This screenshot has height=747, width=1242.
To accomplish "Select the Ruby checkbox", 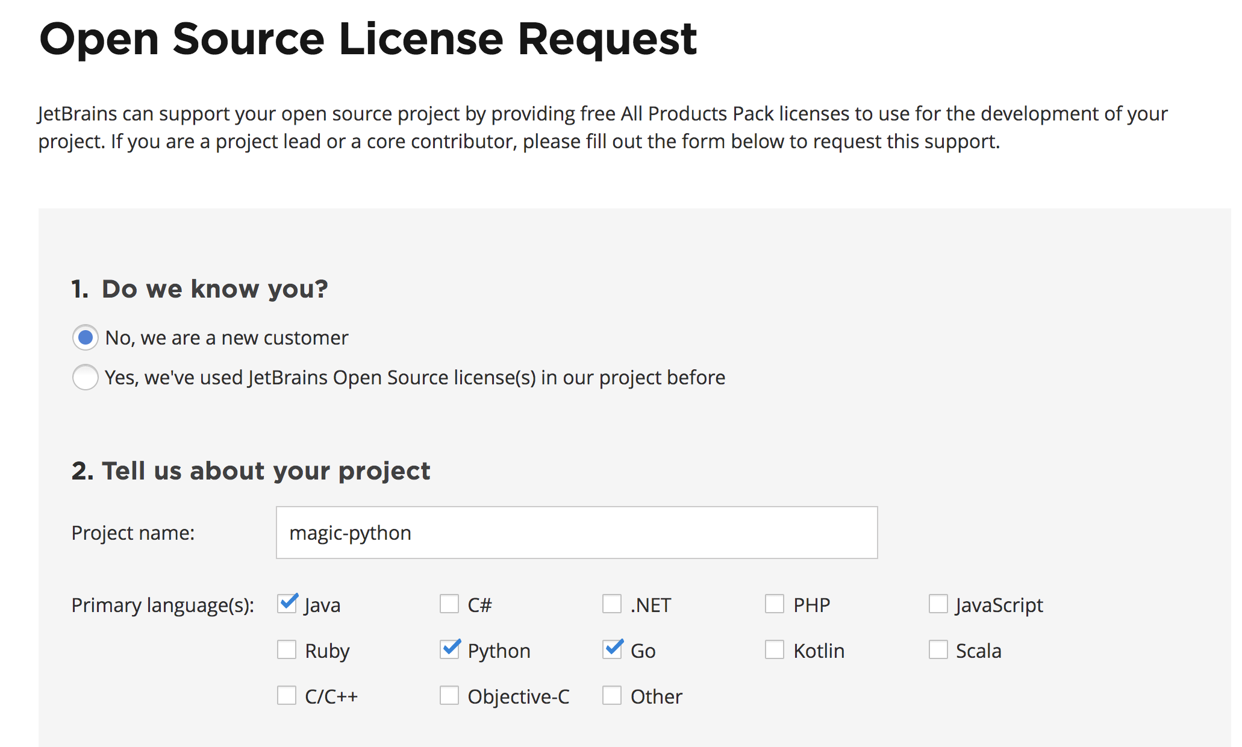I will click(x=287, y=649).
